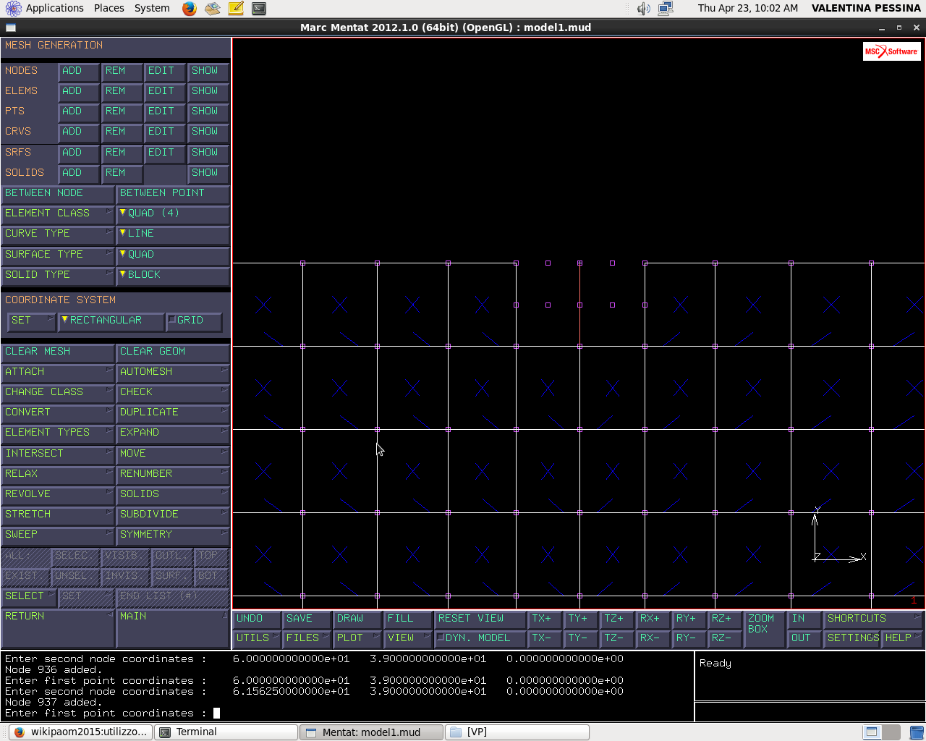Open the DUPLICATE submenu
This screenshot has height=741, width=926.
coord(172,412)
